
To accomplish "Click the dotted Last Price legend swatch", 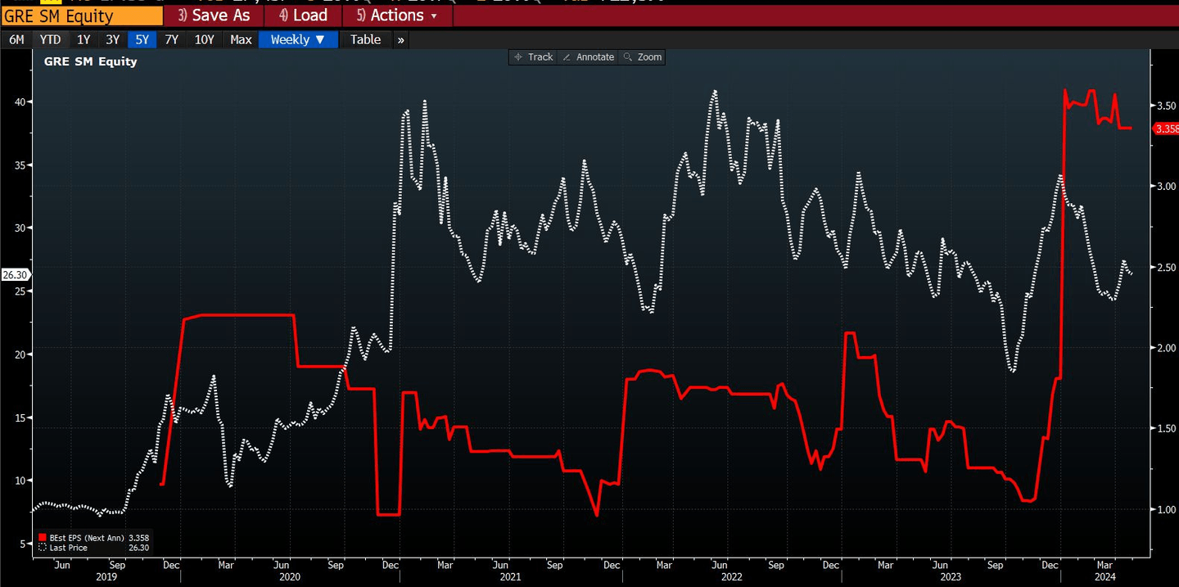I will pyautogui.click(x=43, y=548).
